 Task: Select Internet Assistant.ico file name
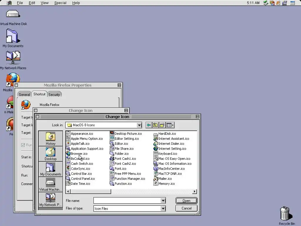[x=174, y=139]
